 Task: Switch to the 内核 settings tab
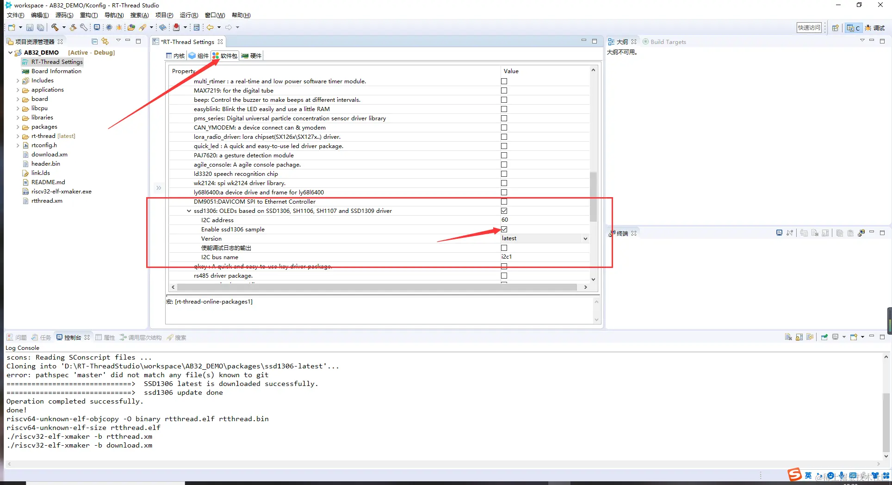[175, 56]
